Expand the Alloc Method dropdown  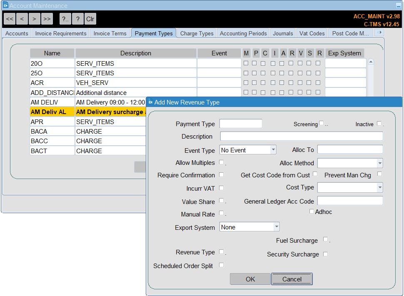[380, 163]
